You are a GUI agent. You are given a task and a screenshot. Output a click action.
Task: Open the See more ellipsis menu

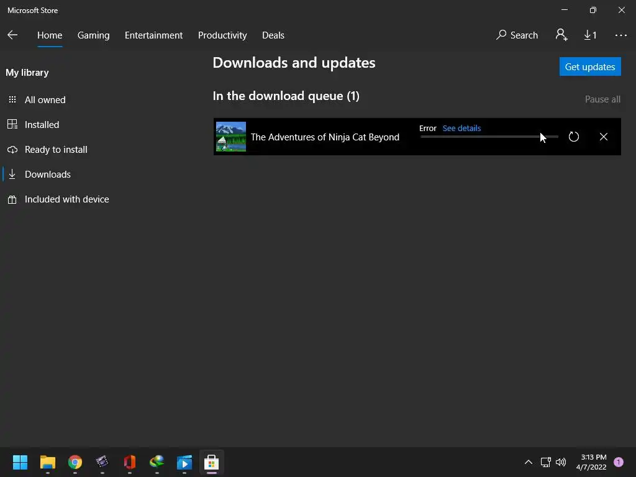(x=620, y=35)
